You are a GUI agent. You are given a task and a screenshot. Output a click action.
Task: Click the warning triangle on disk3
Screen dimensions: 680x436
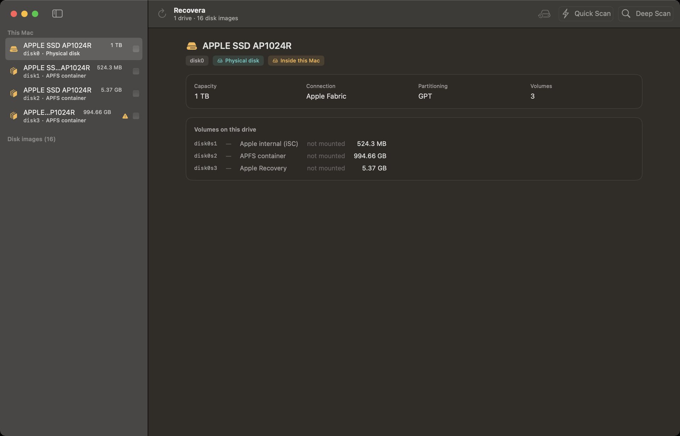click(x=125, y=116)
